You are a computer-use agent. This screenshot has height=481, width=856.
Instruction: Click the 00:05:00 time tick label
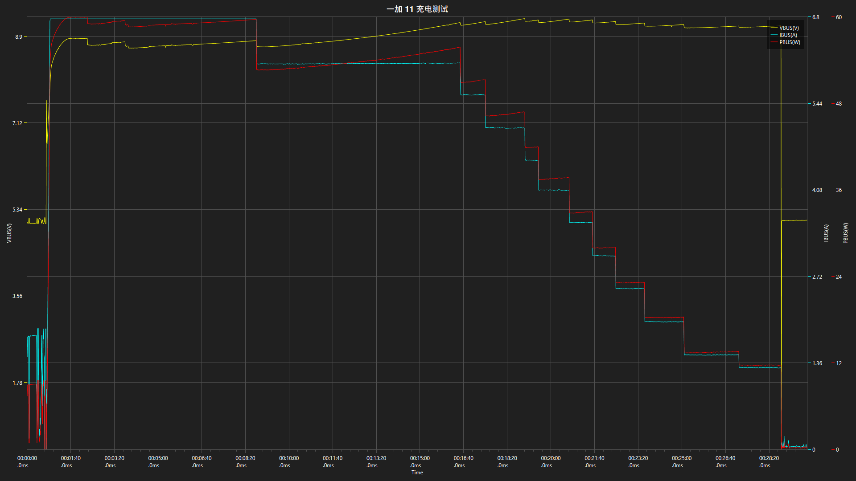point(158,461)
